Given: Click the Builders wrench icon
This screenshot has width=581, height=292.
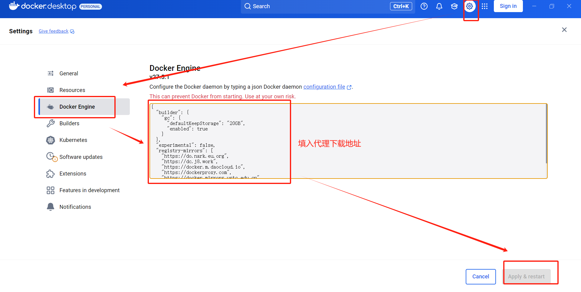Looking at the screenshot, I should point(51,123).
